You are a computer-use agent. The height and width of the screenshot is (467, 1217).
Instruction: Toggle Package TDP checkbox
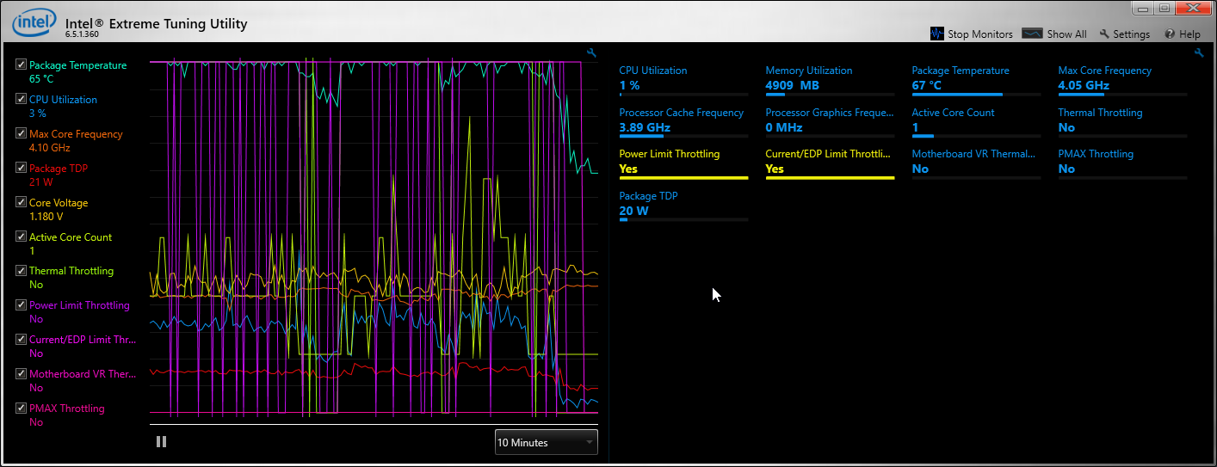[21, 168]
